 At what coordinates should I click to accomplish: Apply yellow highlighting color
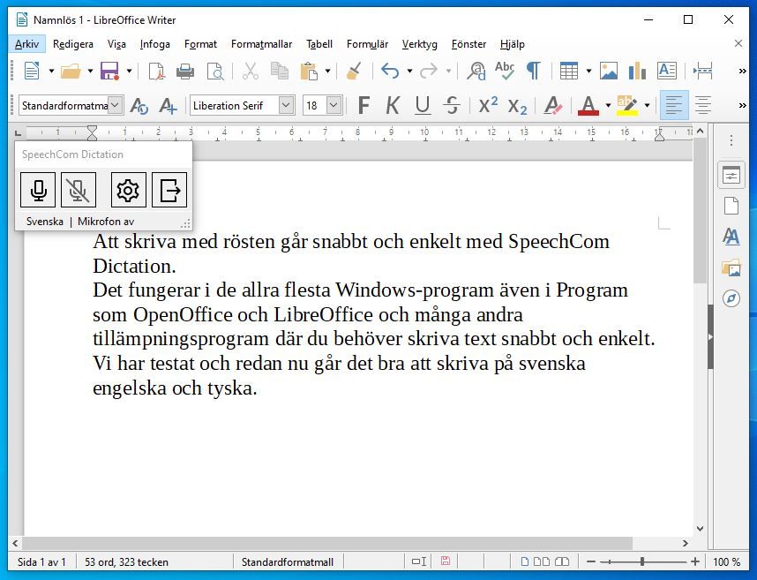627,106
